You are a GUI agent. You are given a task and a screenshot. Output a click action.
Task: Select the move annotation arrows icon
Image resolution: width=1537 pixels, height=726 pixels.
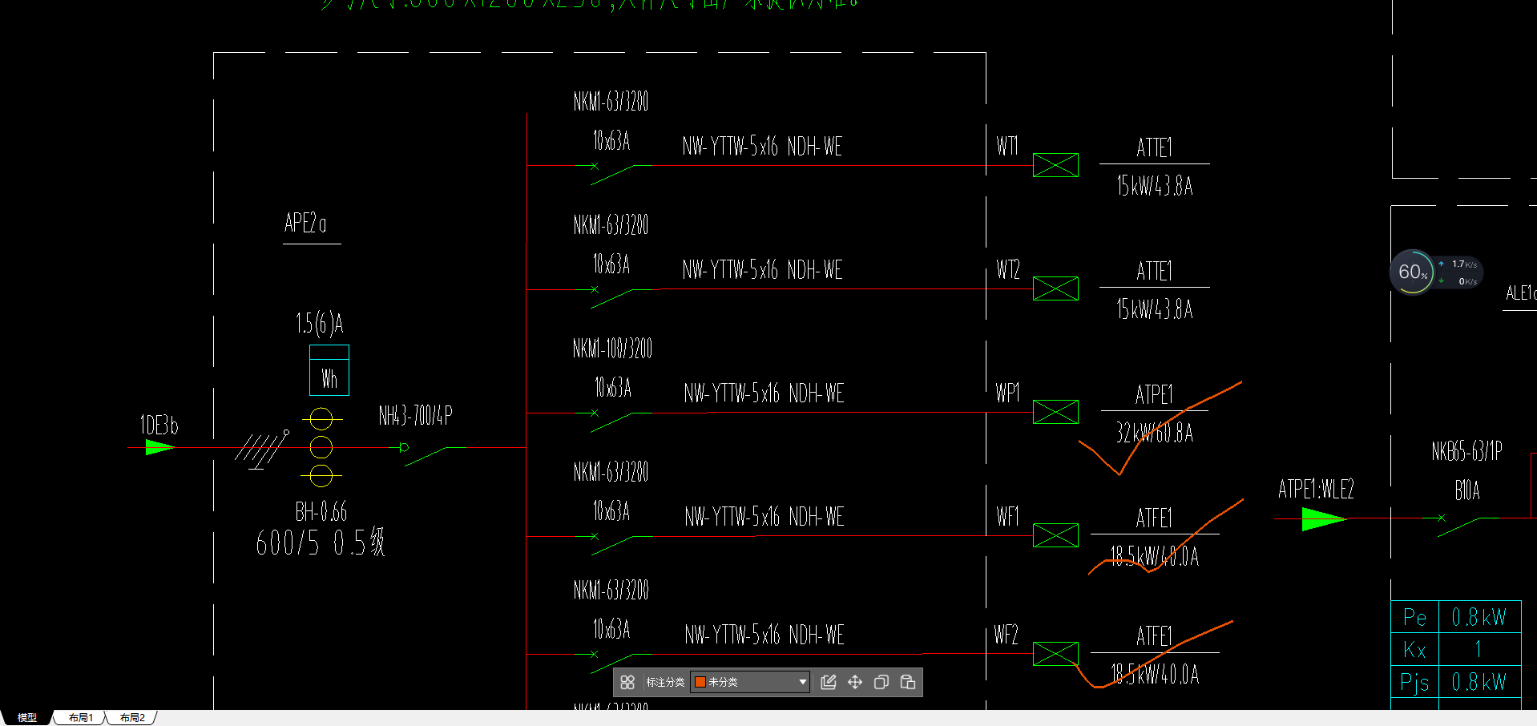[855, 682]
